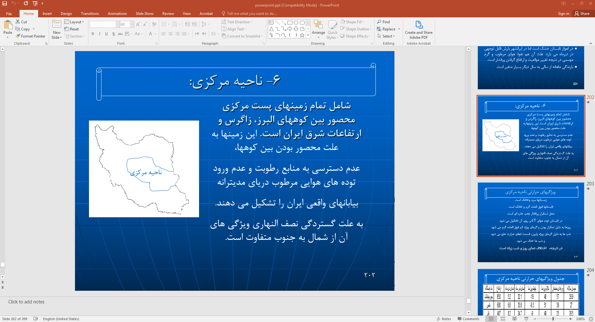The width and height of the screenshot is (595, 322).
Task: Click the New Slide icon
Action: pyautogui.click(x=56, y=24)
